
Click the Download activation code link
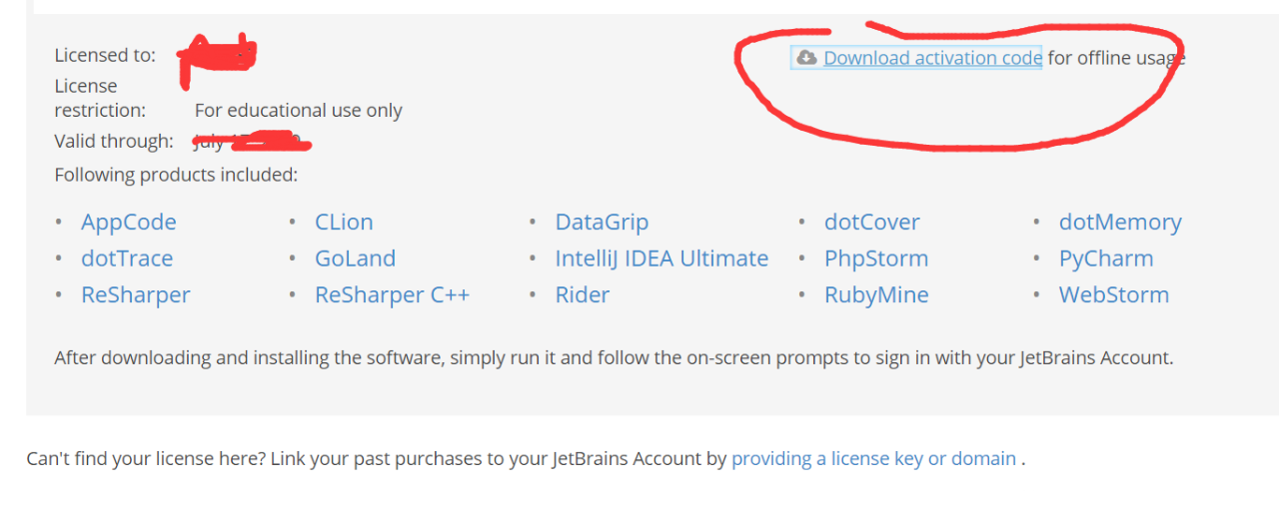[932, 58]
